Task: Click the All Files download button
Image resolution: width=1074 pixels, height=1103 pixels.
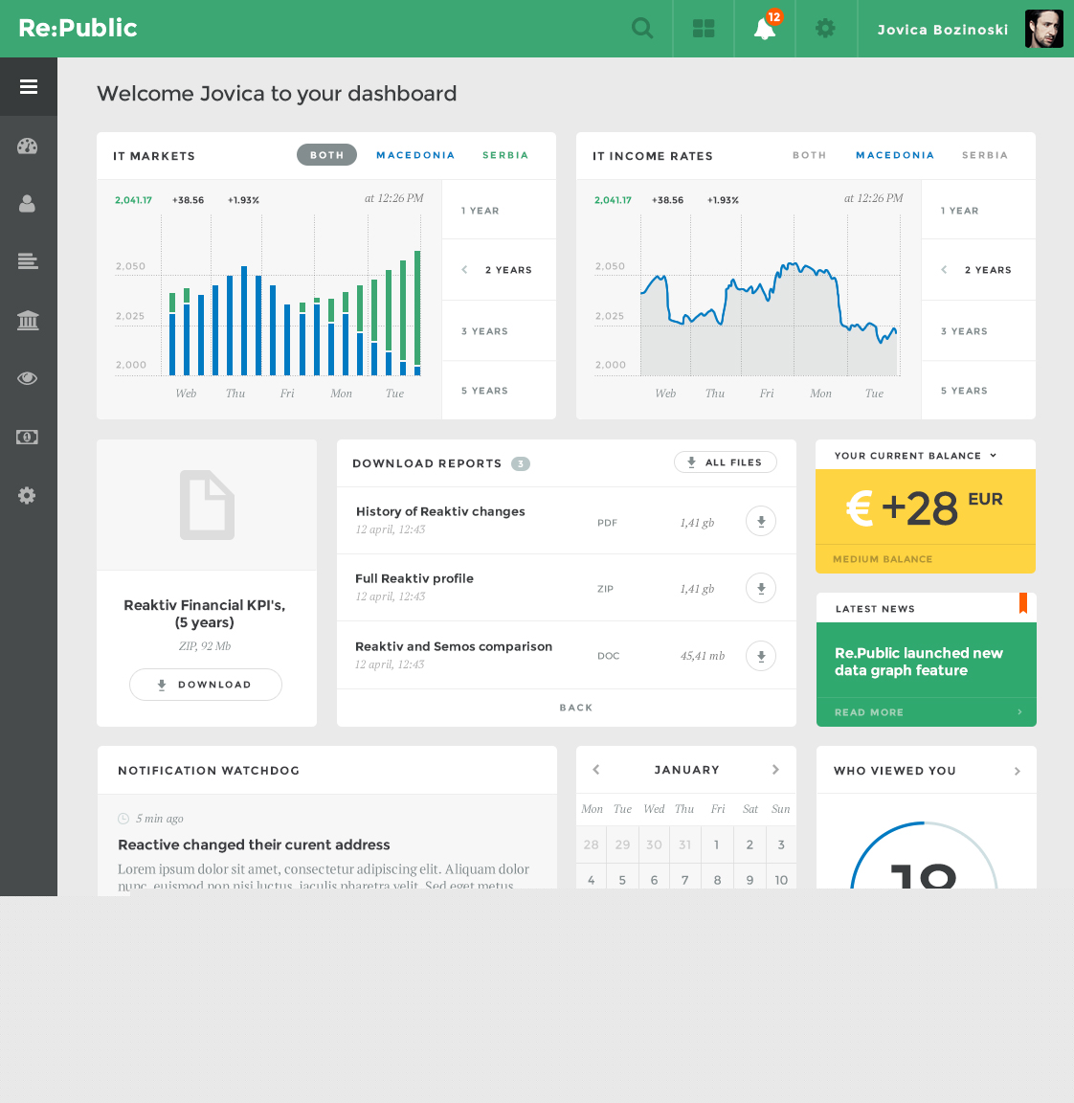Action: (725, 462)
